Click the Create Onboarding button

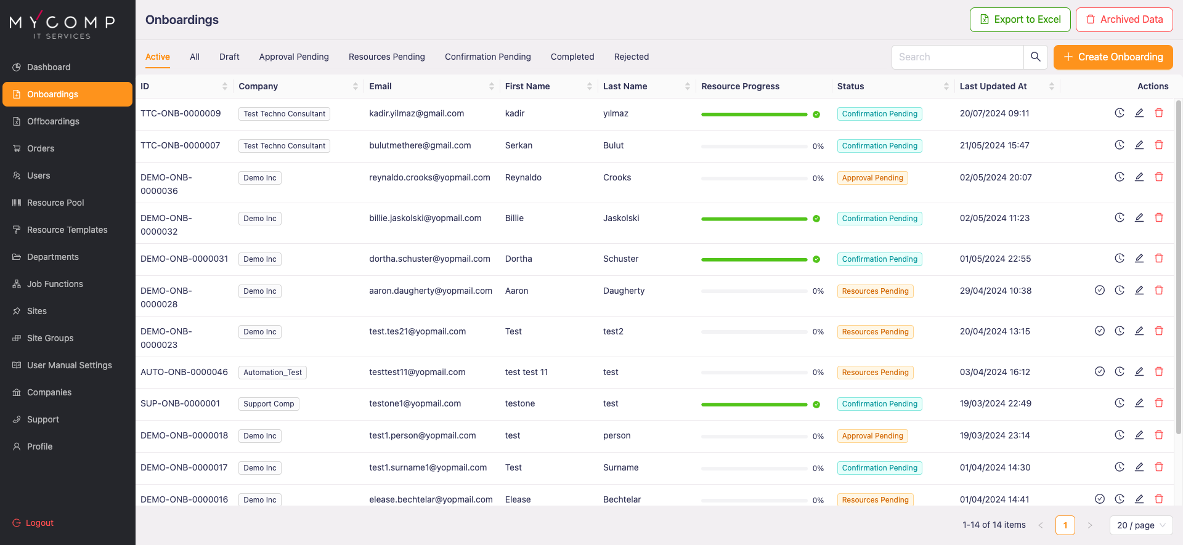pos(1113,57)
